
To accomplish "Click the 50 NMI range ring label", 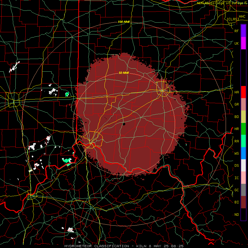I will pyautogui.click(x=124, y=73).
